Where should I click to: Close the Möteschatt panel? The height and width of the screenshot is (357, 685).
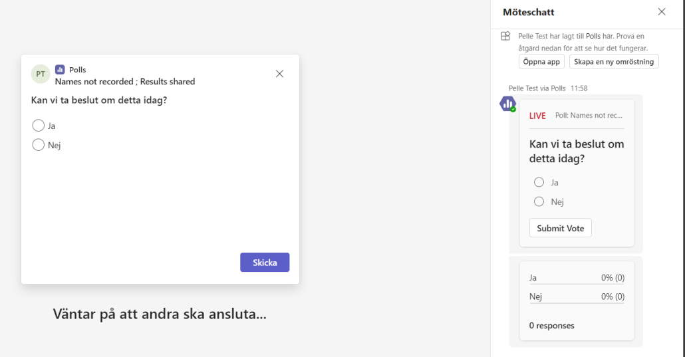[662, 12]
